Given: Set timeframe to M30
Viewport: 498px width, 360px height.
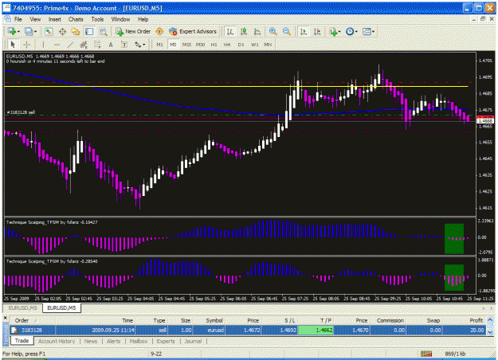Looking at the screenshot, I should 200,45.
